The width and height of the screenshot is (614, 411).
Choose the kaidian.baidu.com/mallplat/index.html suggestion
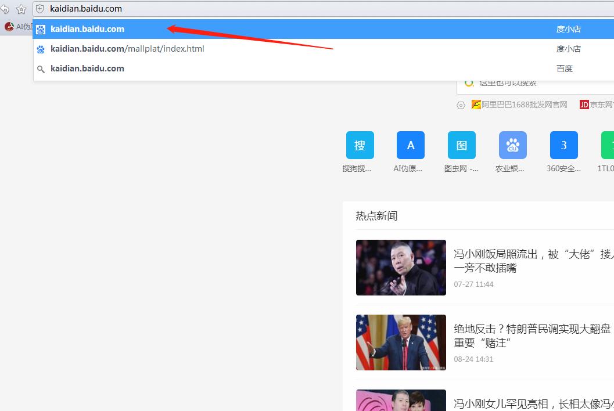[x=324, y=49]
